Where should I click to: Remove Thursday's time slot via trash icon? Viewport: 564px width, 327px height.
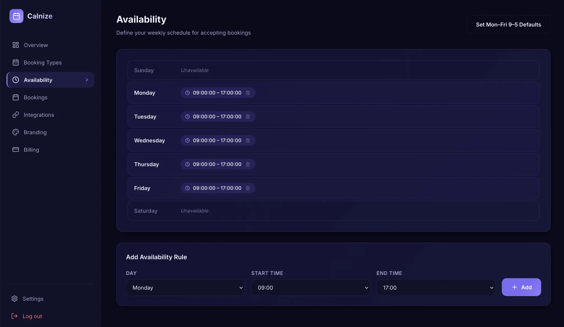pos(248,164)
